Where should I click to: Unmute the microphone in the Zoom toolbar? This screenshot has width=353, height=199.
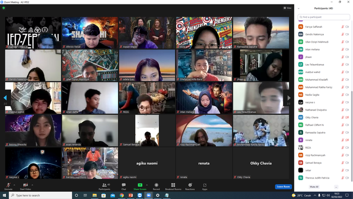pos(8,186)
